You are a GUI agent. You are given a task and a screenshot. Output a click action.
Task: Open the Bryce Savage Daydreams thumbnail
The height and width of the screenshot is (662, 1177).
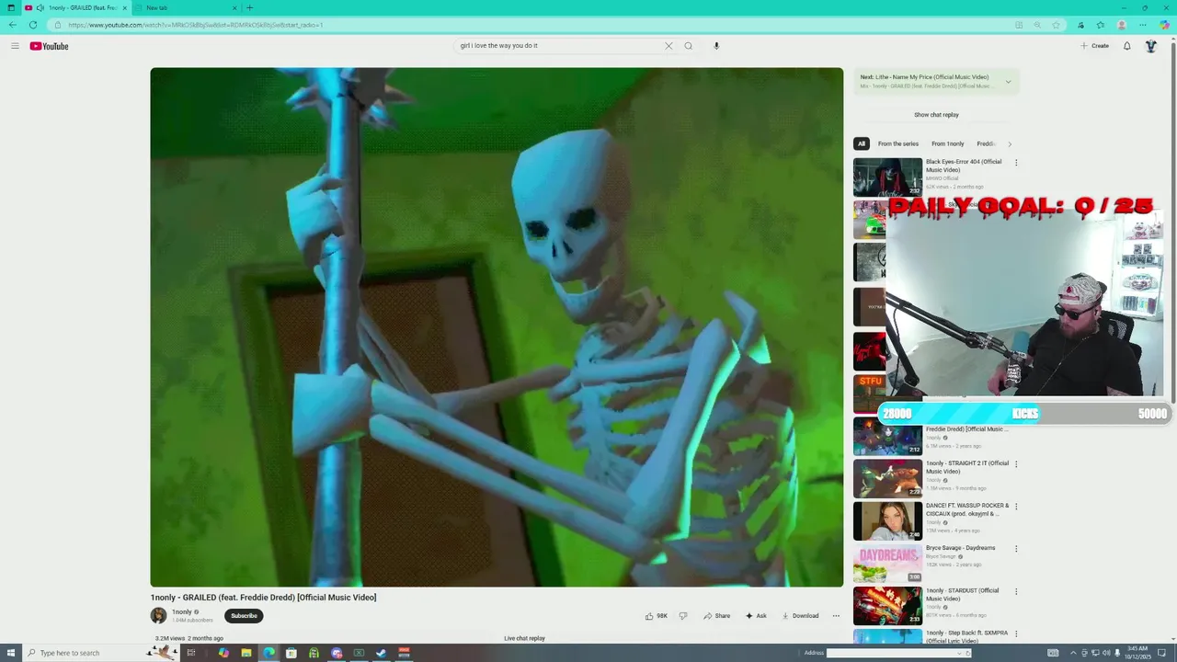click(x=887, y=563)
